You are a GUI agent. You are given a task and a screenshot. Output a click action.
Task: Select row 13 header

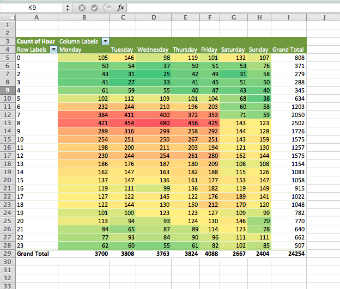(x=8, y=123)
